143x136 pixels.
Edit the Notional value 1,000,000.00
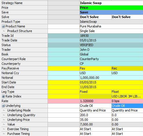click(111, 78)
